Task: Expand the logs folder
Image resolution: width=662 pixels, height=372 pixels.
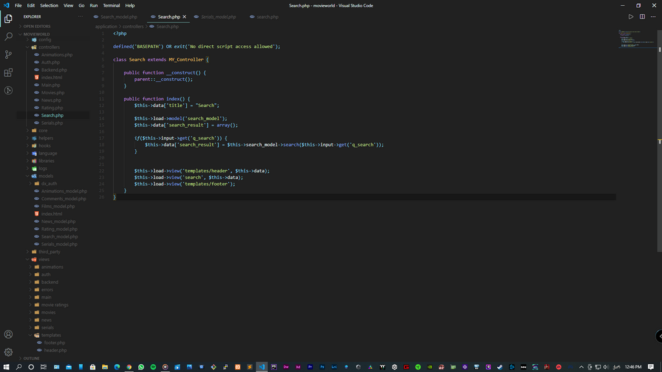Action: [43, 169]
